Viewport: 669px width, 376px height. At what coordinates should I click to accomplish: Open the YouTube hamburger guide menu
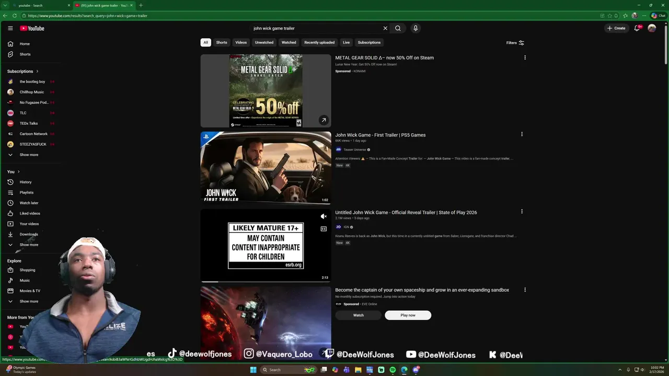point(10,28)
